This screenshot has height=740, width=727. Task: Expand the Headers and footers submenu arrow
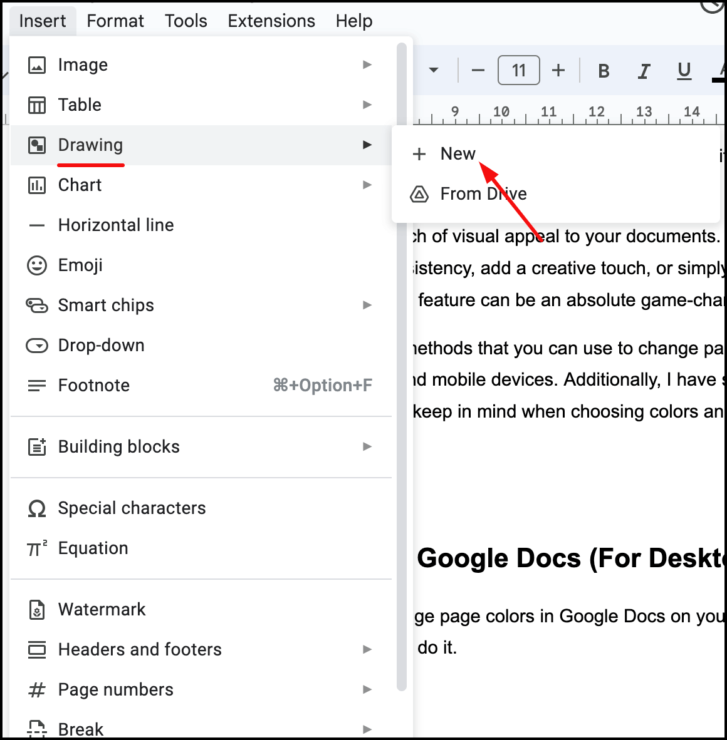[x=367, y=649]
